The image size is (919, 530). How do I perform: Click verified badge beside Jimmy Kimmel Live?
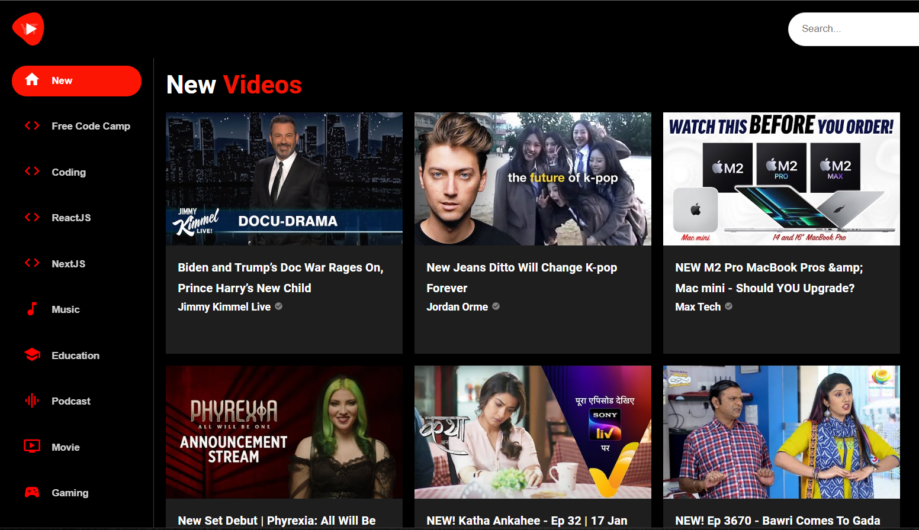pos(279,306)
